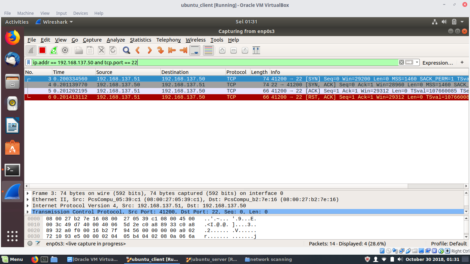Click the filter bookmark icon
Screen dimensions: 470x264
[x=29, y=63]
